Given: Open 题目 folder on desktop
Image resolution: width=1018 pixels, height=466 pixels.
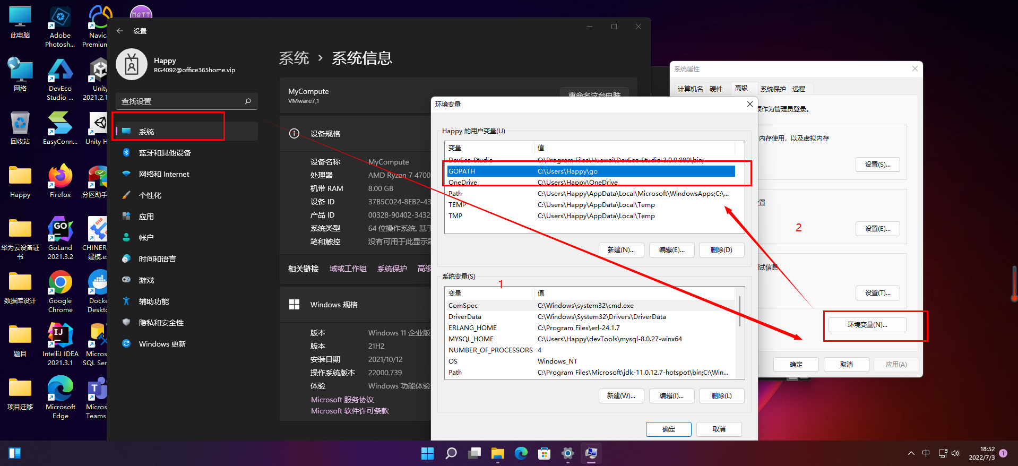Looking at the screenshot, I should (20, 341).
